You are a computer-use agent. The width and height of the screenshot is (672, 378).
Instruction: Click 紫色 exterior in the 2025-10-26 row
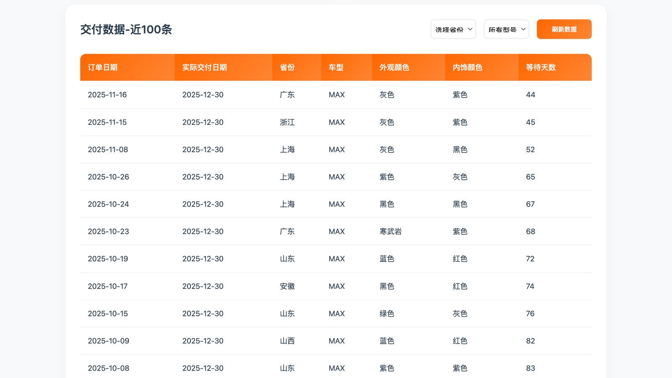pos(387,177)
